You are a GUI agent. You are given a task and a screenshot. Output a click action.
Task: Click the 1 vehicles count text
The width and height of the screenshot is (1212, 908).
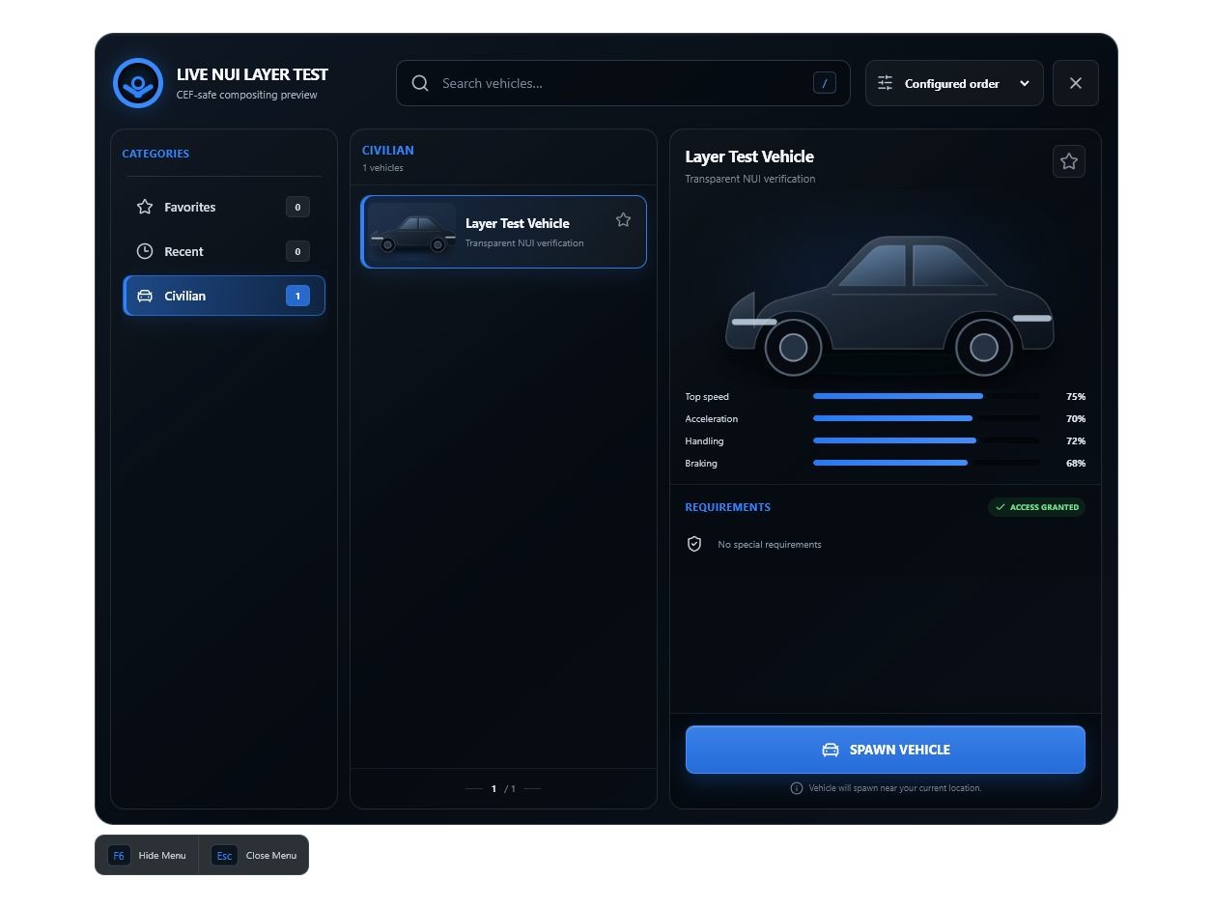tap(383, 168)
